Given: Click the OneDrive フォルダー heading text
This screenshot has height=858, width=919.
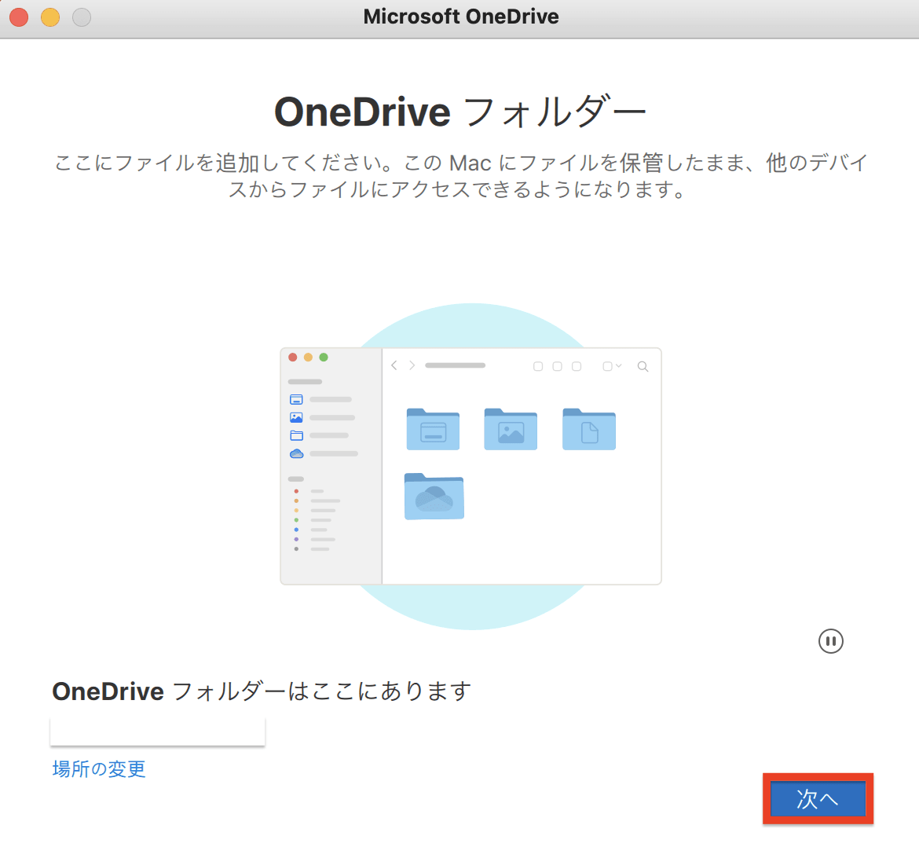Looking at the screenshot, I should pyautogui.click(x=460, y=112).
